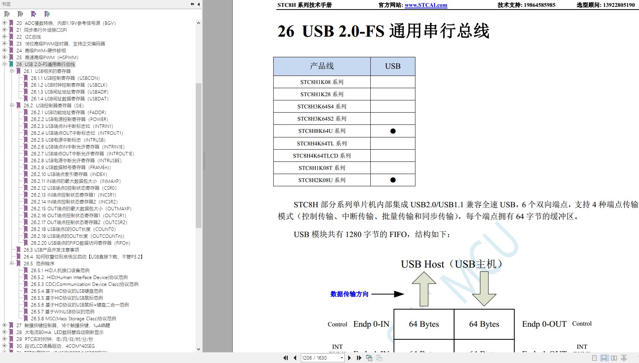Open the page number dropdown arrow
The height and width of the screenshot is (363, 639).
click(x=342, y=358)
